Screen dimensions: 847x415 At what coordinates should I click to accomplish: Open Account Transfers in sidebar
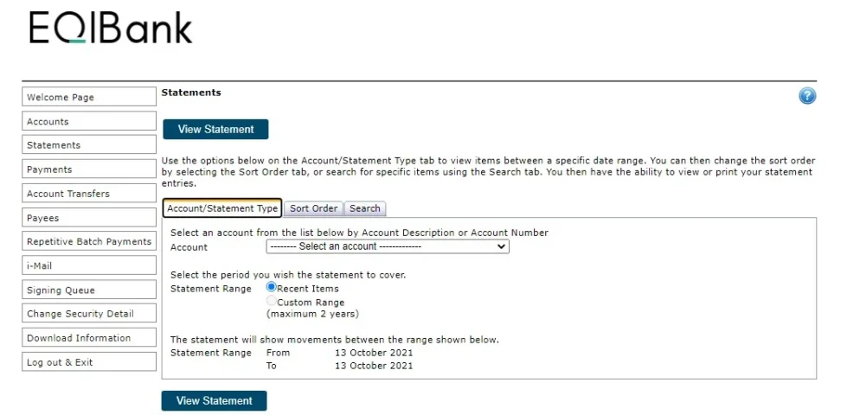(x=89, y=193)
